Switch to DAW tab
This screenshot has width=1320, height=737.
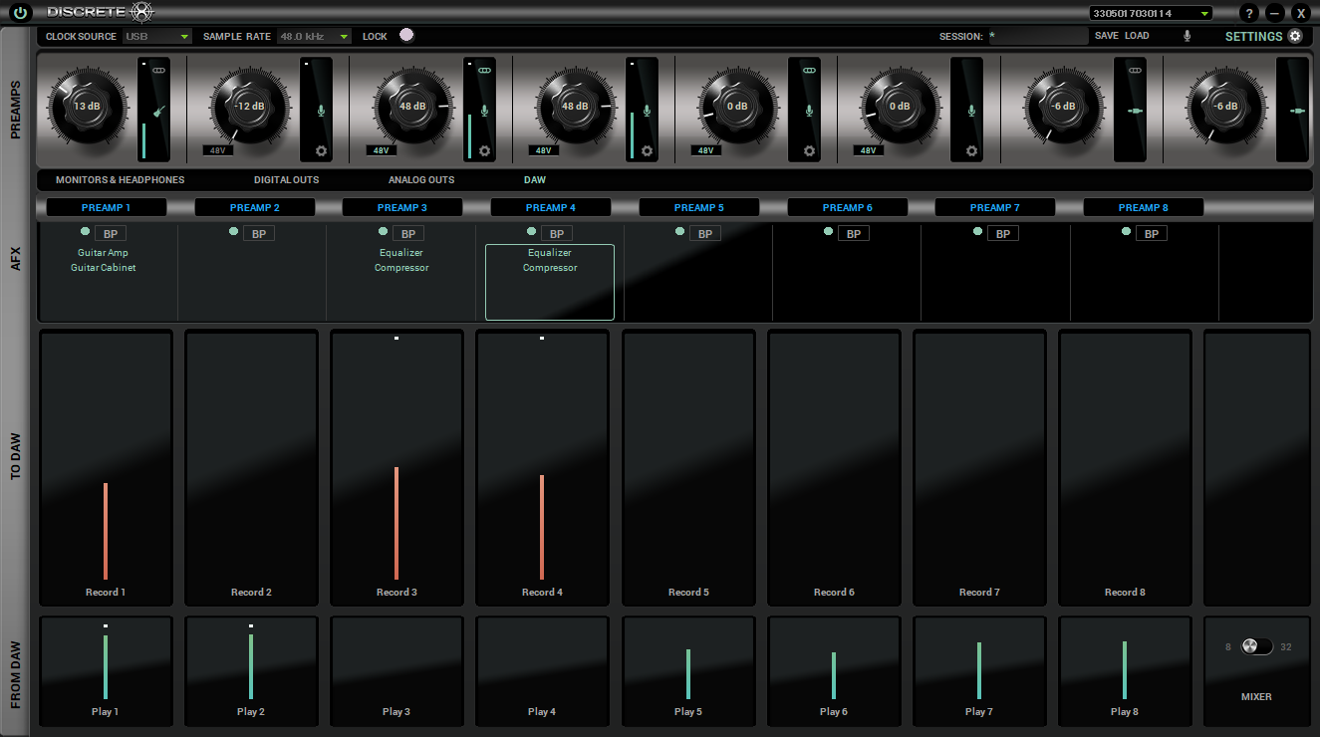pyautogui.click(x=535, y=180)
